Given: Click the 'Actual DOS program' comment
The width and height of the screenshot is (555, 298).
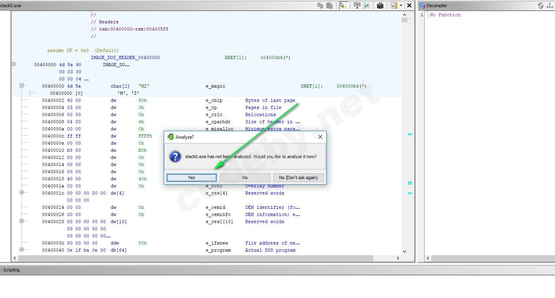Looking at the screenshot, I should [x=270, y=250].
